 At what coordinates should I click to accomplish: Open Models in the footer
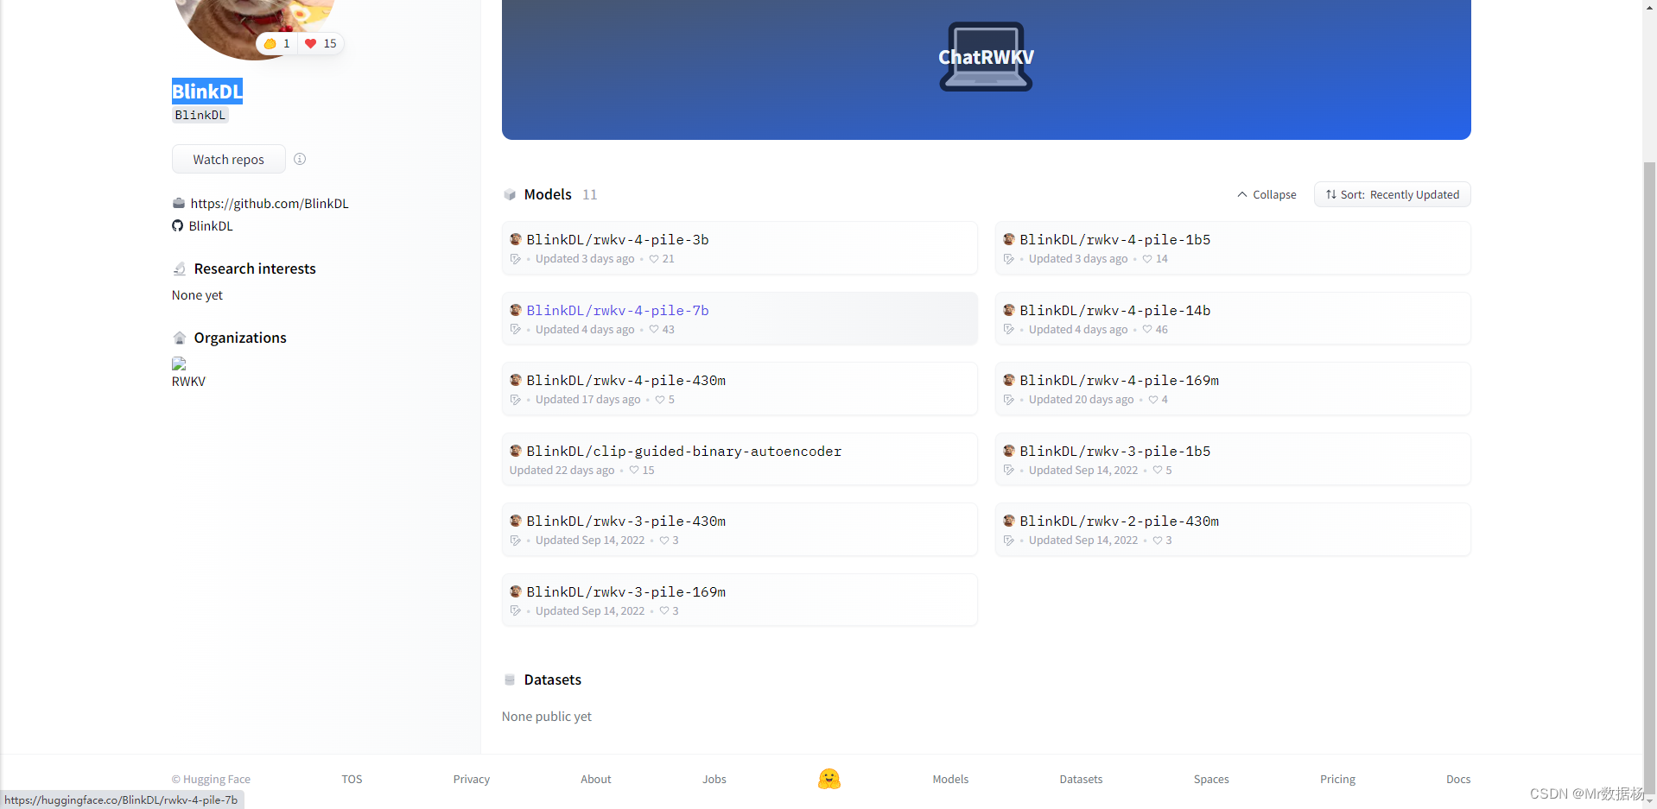(950, 780)
